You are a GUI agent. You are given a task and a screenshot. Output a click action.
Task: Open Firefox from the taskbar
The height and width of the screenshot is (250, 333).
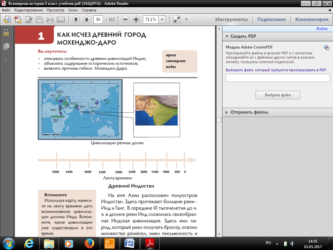click(x=89, y=243)
